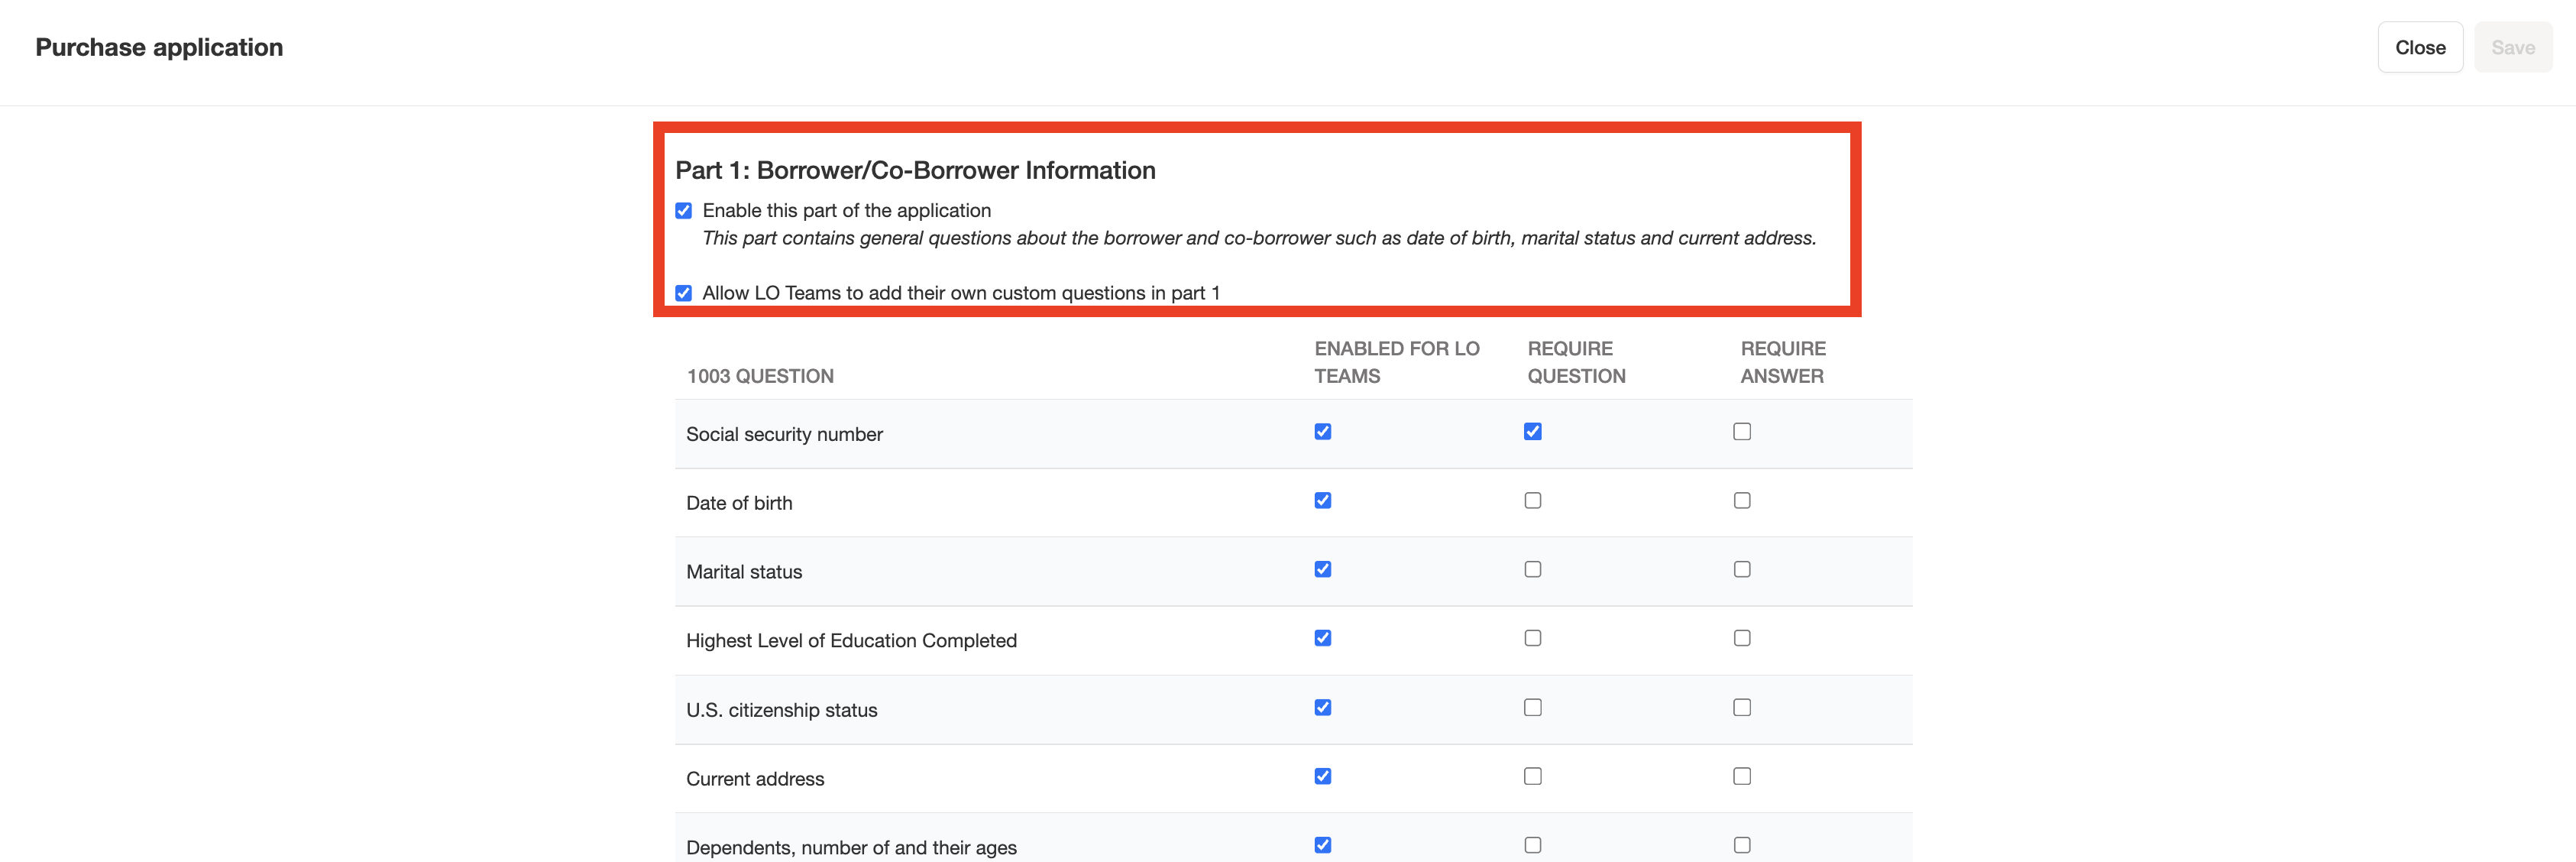Uncheck Highest Level of Education LO Teams box
This screenshot has width=2576, height=862.
(1322, 638)
